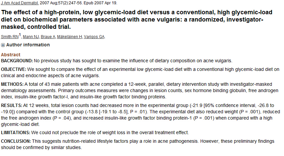The height and width of the screenshot is (156, 284).
Task: Select the Mann NJ author link
Action: pos(31,37)
